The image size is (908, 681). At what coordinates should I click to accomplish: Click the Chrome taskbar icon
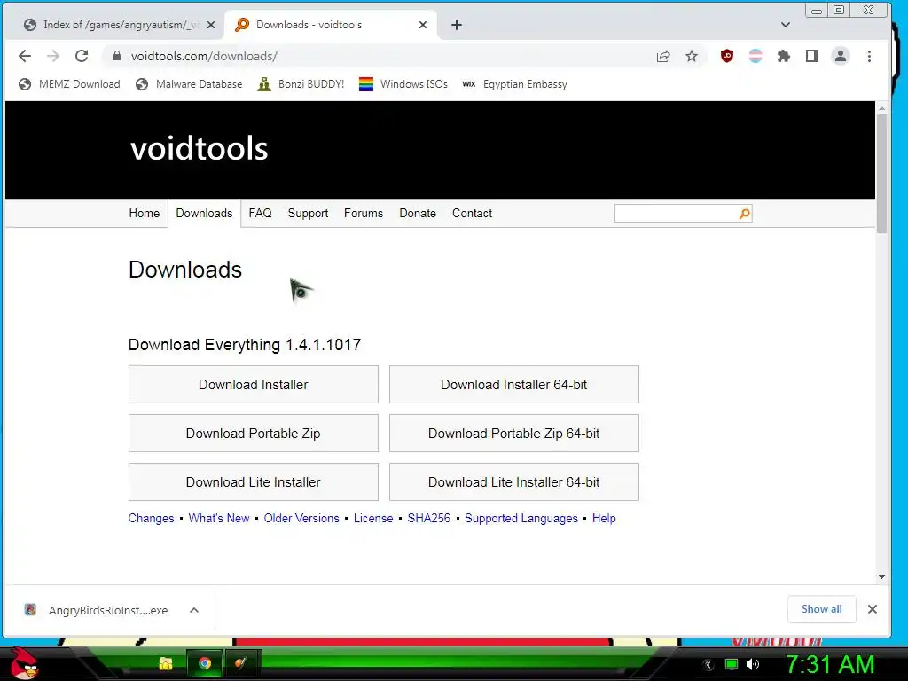coord(205,663)
